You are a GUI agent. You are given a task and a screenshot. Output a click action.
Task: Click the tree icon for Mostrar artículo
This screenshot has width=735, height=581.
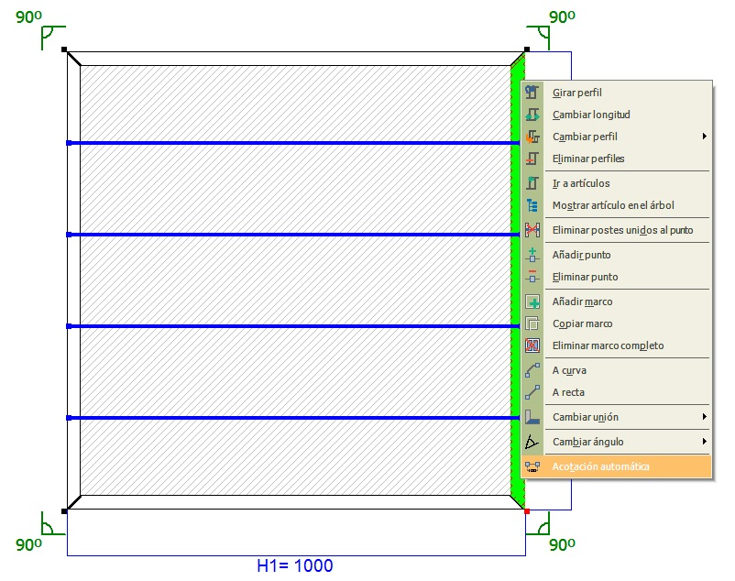coord(532,205)
